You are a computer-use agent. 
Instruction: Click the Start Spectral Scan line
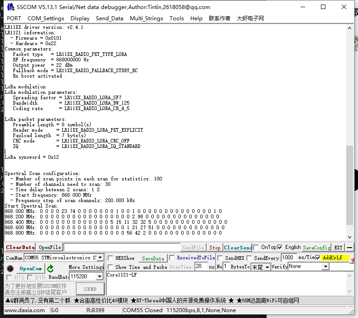coord(32,206)
